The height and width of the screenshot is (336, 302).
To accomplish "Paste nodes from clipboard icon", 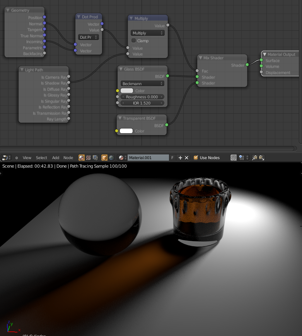I will tap(261, 158).
